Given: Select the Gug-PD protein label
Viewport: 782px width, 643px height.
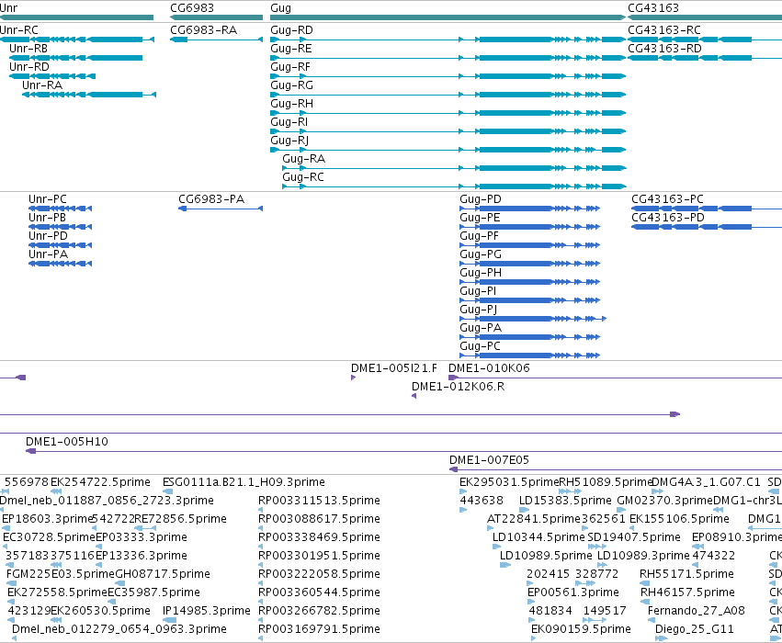Looking at the screenshot, I should point(481,199).
